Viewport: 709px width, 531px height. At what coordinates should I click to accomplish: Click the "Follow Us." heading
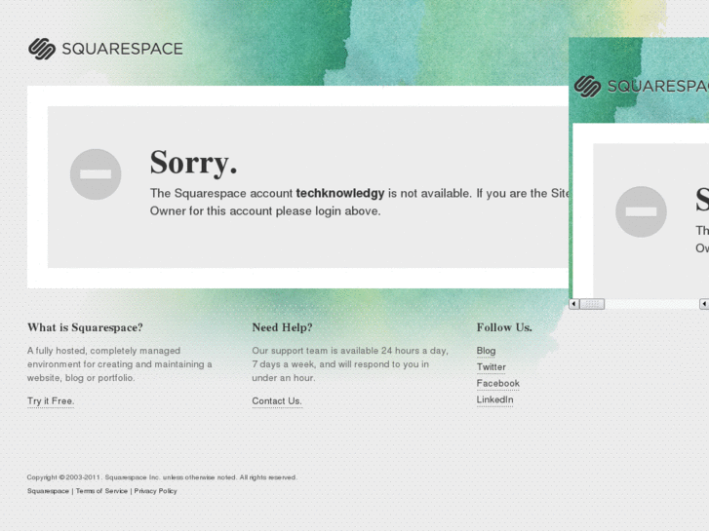click(504, 327)
